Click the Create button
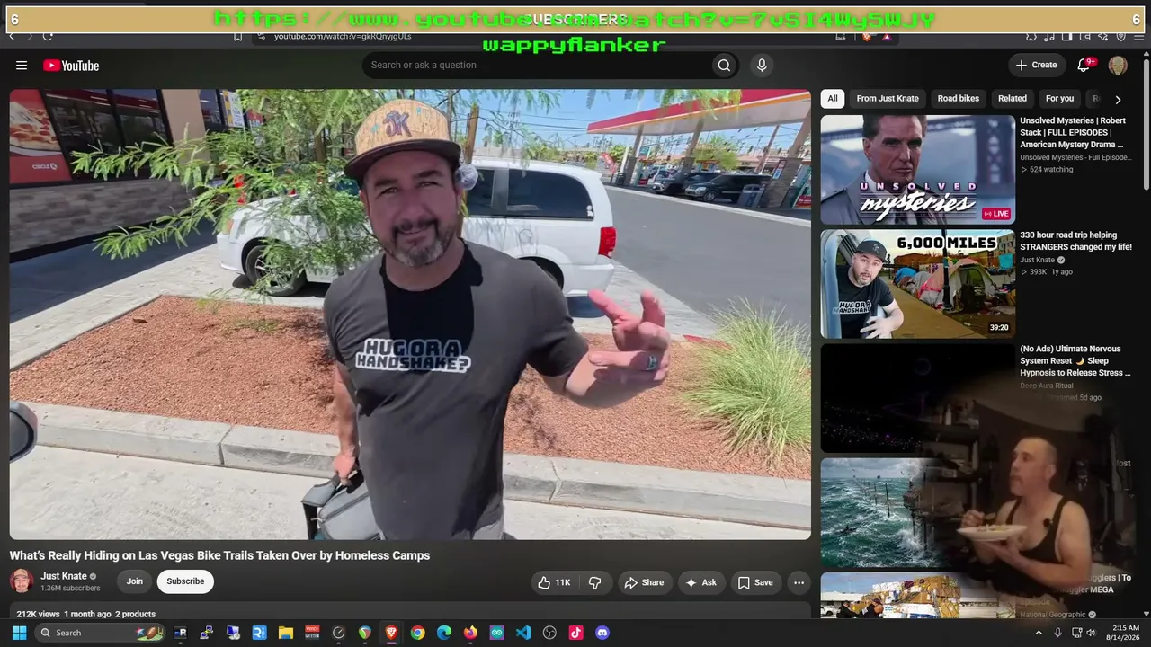Image resolution: width=1151 pixels, height=647 pixels. click(x=1036, y=65)
